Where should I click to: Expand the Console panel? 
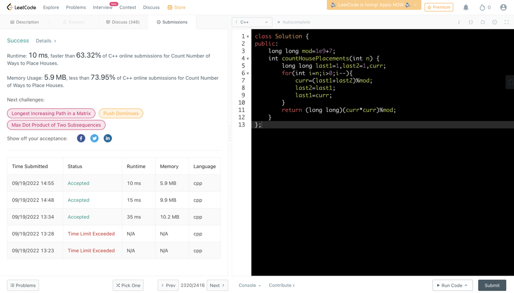click(x=249, y=285)
